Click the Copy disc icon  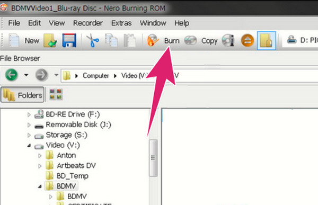tap(190, 40)
